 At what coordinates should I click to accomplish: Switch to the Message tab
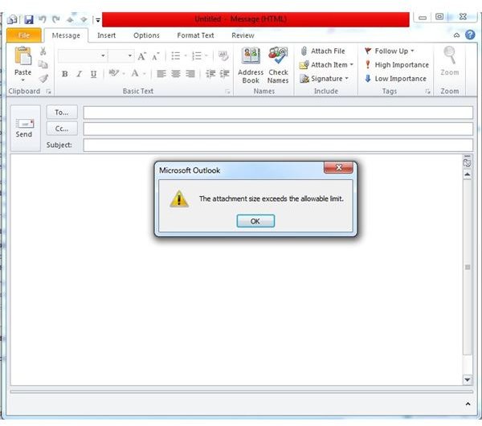66,35
